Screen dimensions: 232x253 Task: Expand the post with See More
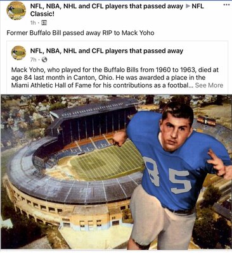pos(209,85)
